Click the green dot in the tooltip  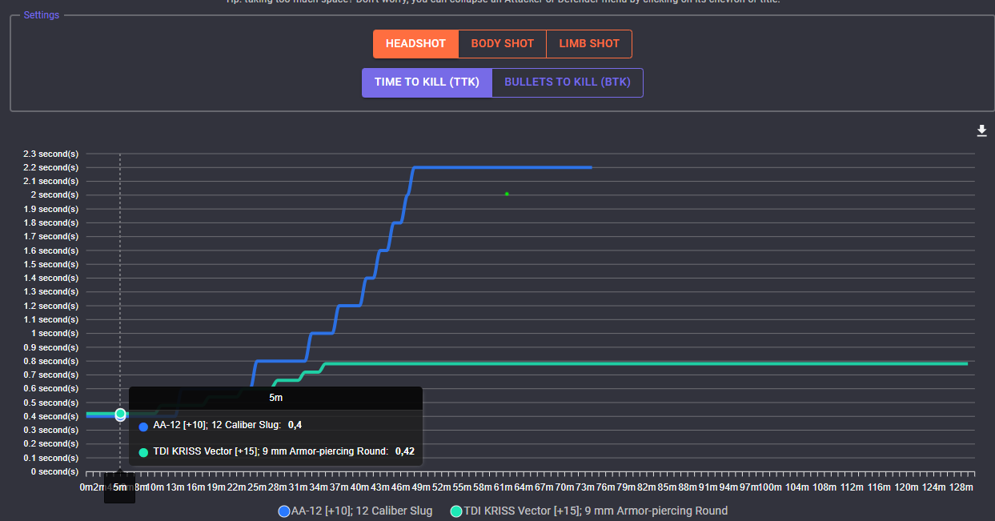click(x=143, y=452)
